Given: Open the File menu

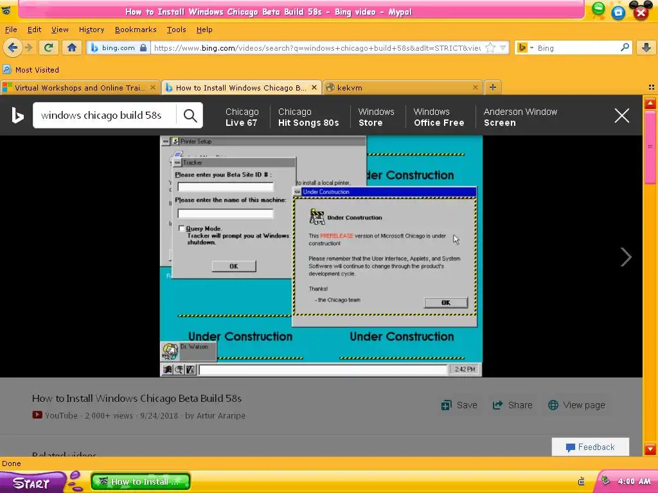Looking at the screenshot, I should tap(11, 30).
